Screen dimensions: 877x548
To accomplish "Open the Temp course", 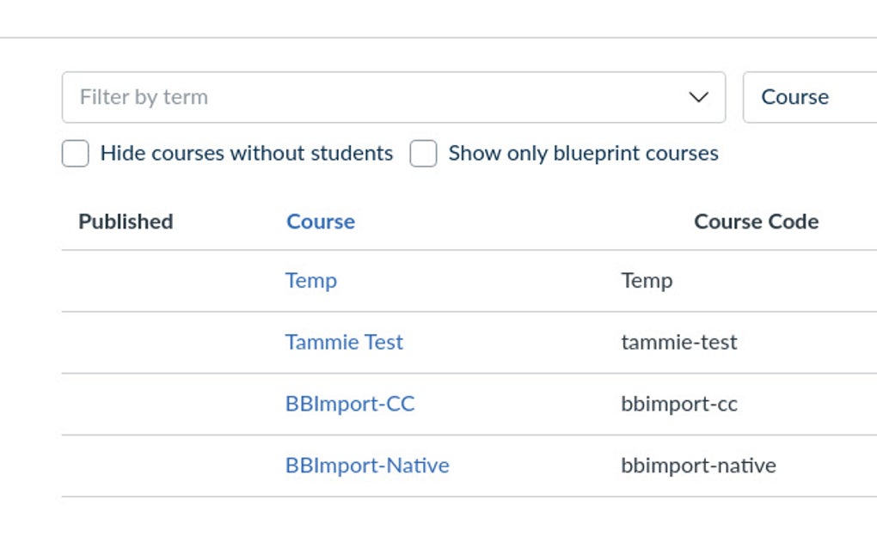I will click(x=310, y=280).
